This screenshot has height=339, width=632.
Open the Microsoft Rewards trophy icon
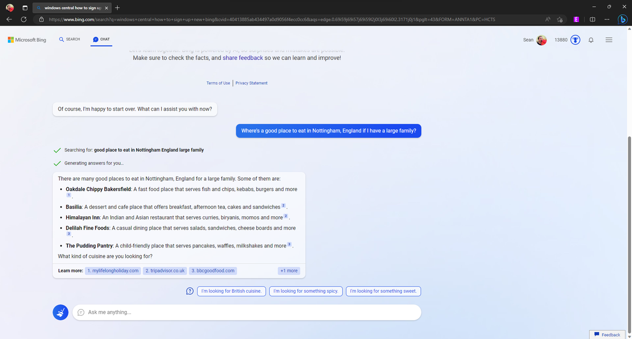point(576,40)
